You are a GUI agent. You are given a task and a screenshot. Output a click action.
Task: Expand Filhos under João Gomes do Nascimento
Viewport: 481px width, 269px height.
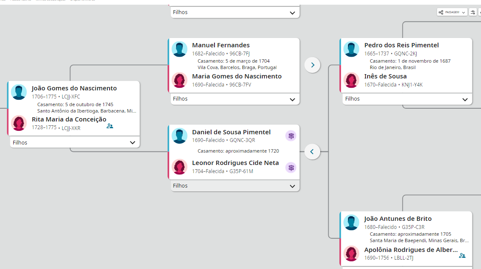(133, 143)
